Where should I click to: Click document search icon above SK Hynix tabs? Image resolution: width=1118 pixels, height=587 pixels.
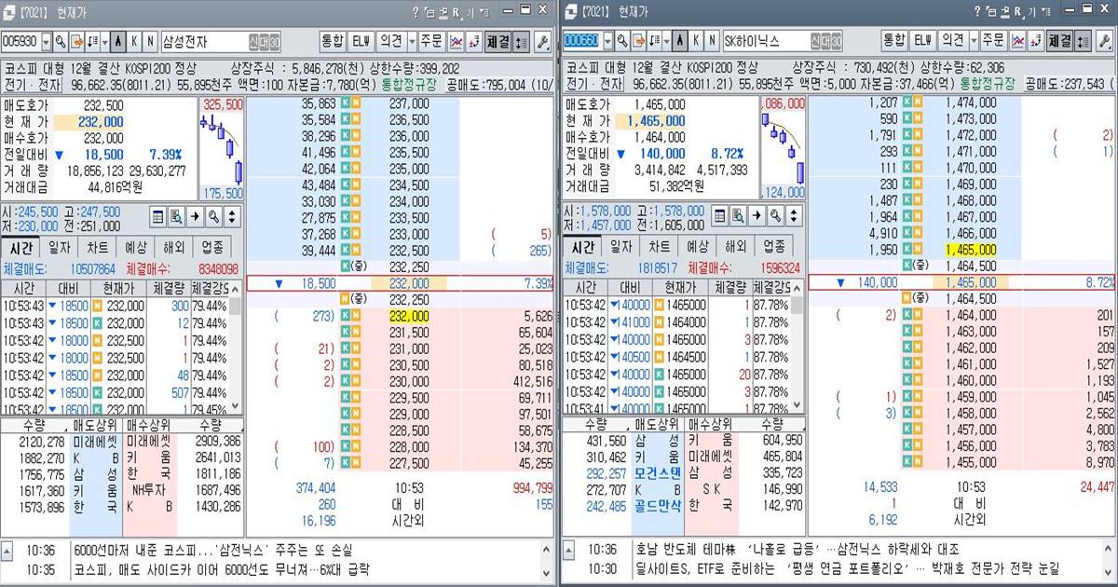pos(738,216)
